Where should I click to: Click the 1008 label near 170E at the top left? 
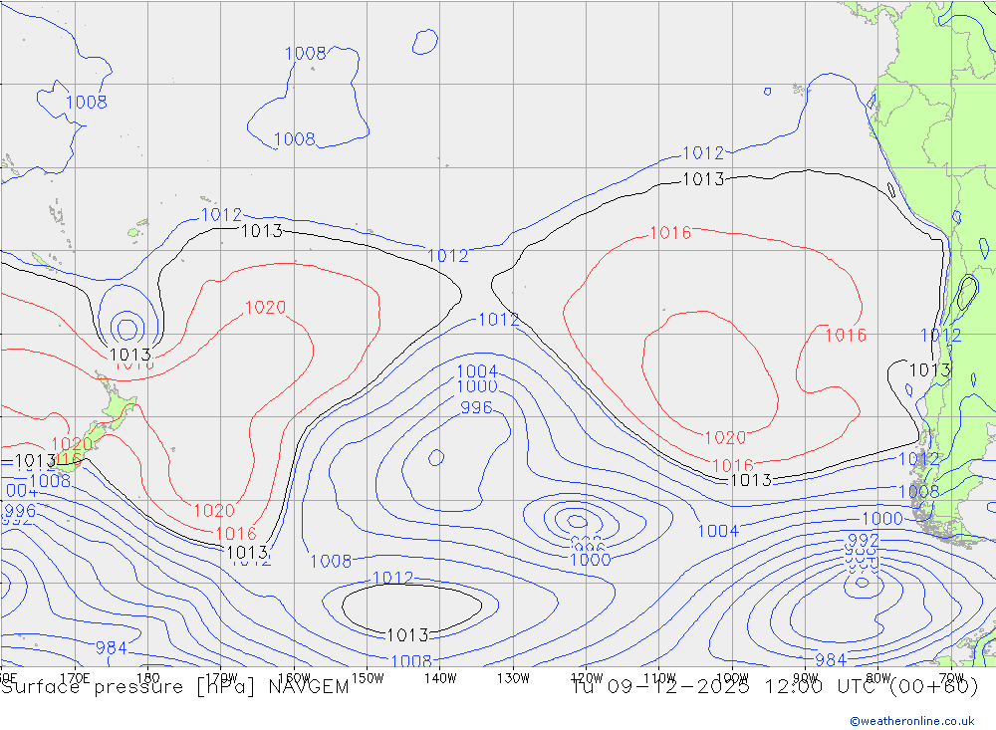pyautogui.click(x=87, y=102)
